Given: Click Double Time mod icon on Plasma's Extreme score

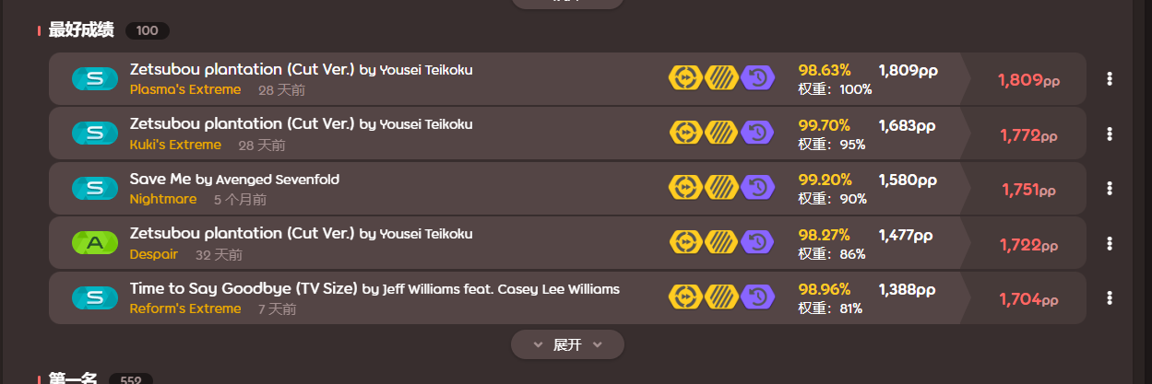Looking at the screenshot, I should 684,78.
